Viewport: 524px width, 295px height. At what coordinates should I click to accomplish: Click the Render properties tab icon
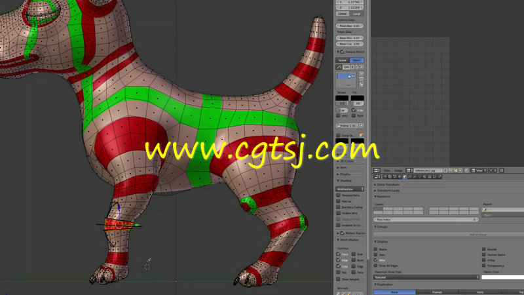tap(385, 176)
